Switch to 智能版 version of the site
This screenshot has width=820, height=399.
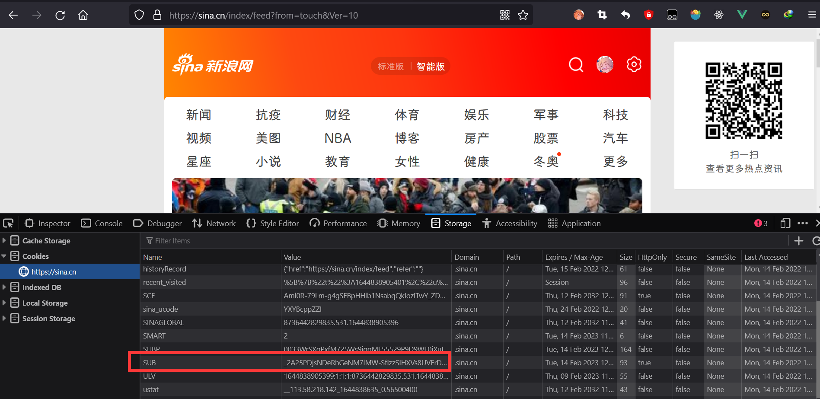click(431, 66)
